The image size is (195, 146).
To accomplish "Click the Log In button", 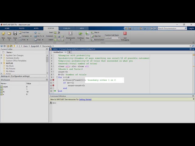I will (191, 28).
